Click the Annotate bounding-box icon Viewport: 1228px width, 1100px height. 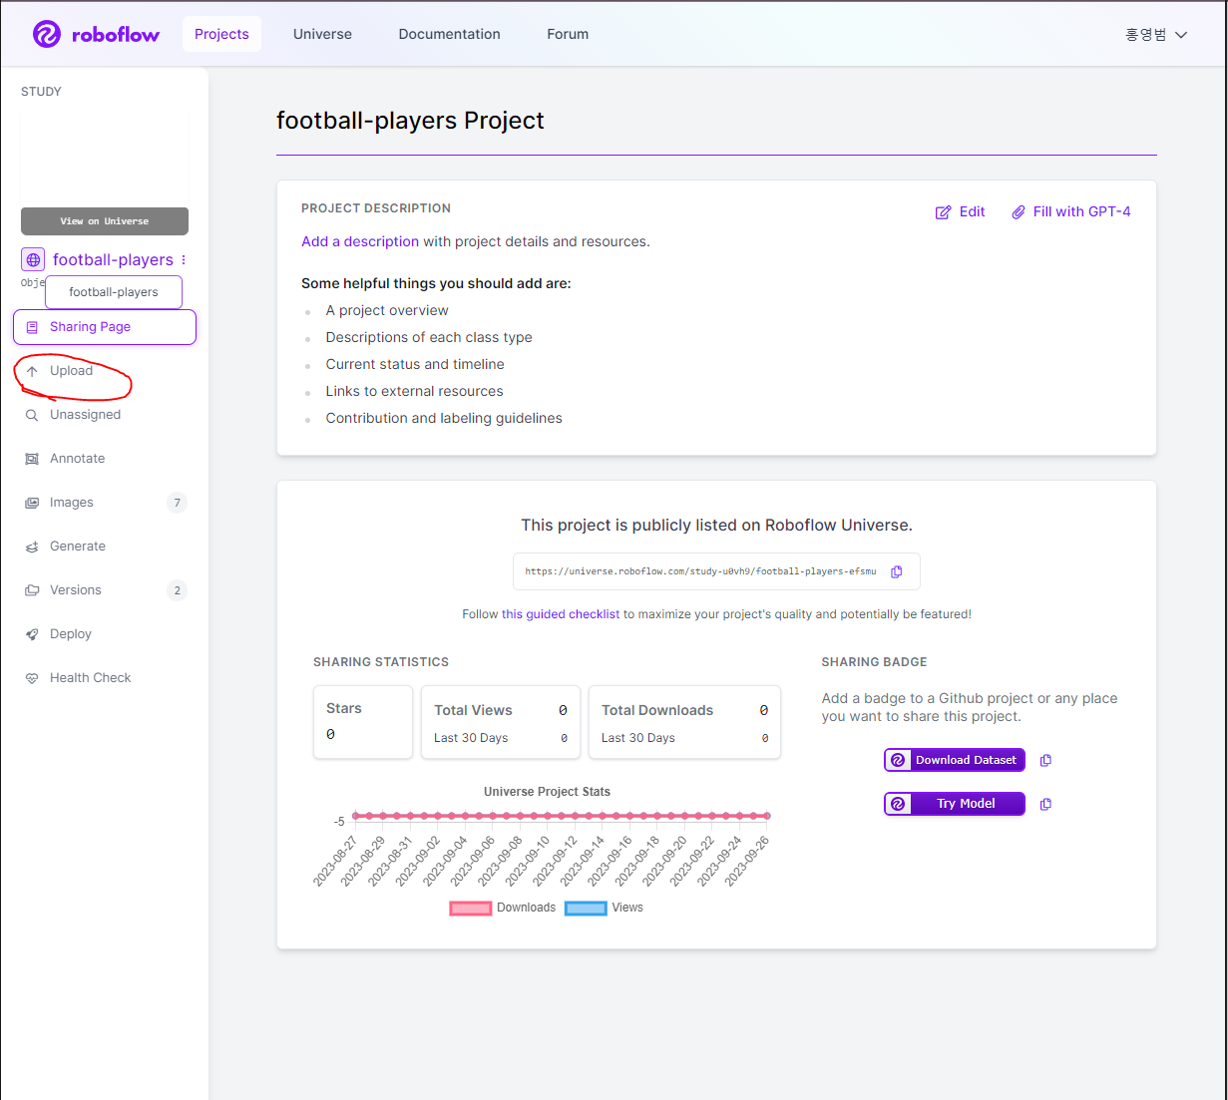tap(32, 459)
